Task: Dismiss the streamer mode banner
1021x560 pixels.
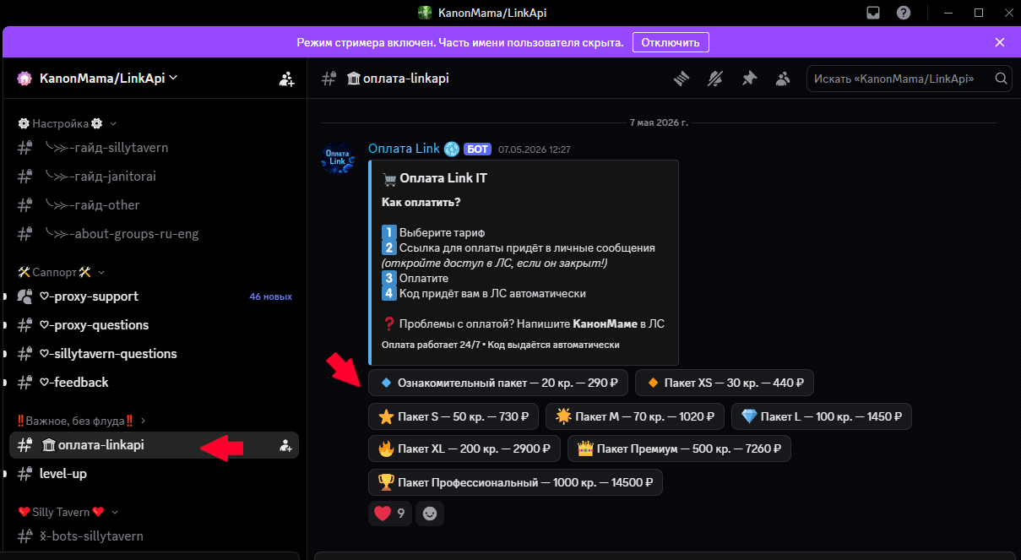Action: 1000,42
